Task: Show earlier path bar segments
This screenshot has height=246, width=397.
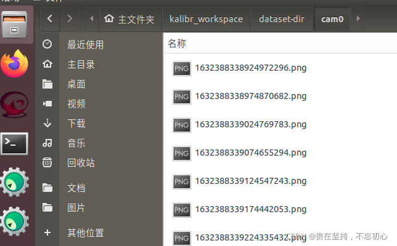Action: coord(92,18)
